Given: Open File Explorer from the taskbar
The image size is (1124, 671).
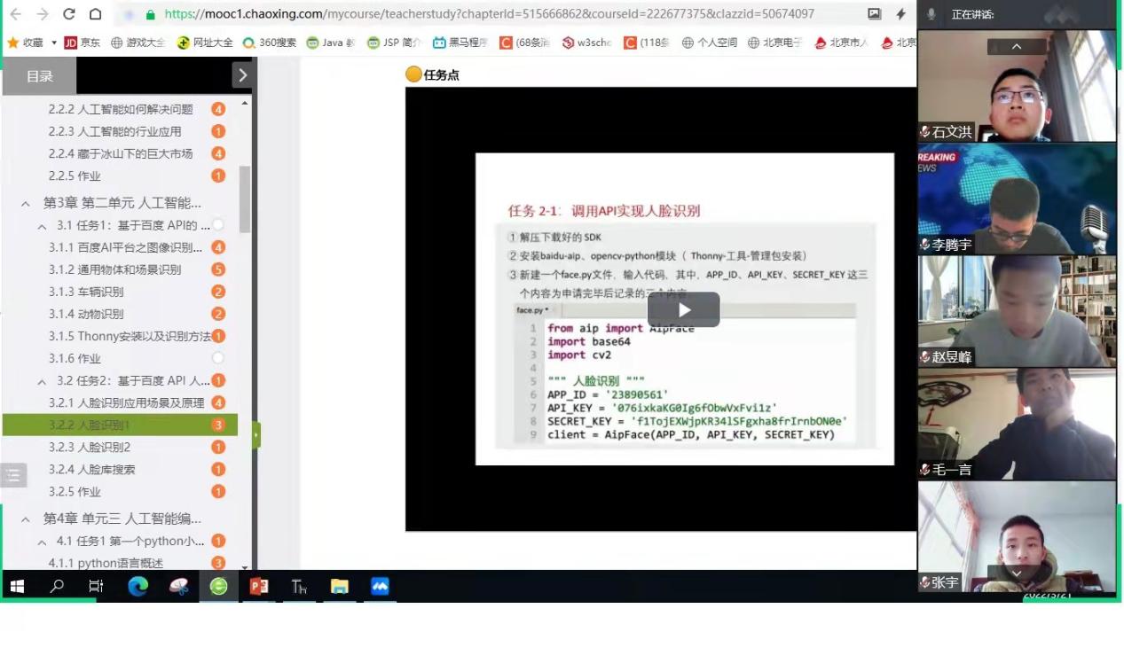Looking at the screenshot, I should (339, 586).
